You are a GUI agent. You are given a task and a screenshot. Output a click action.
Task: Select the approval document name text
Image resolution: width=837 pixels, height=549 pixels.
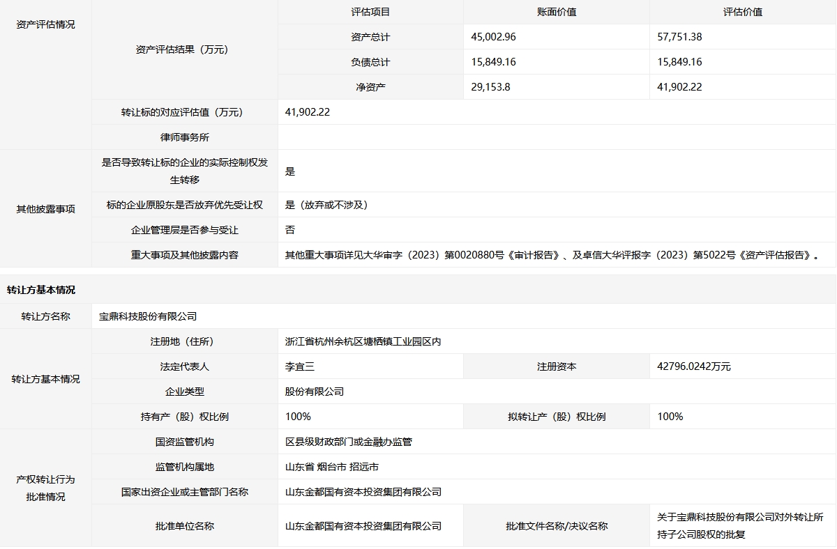click(x=740, y=526)
